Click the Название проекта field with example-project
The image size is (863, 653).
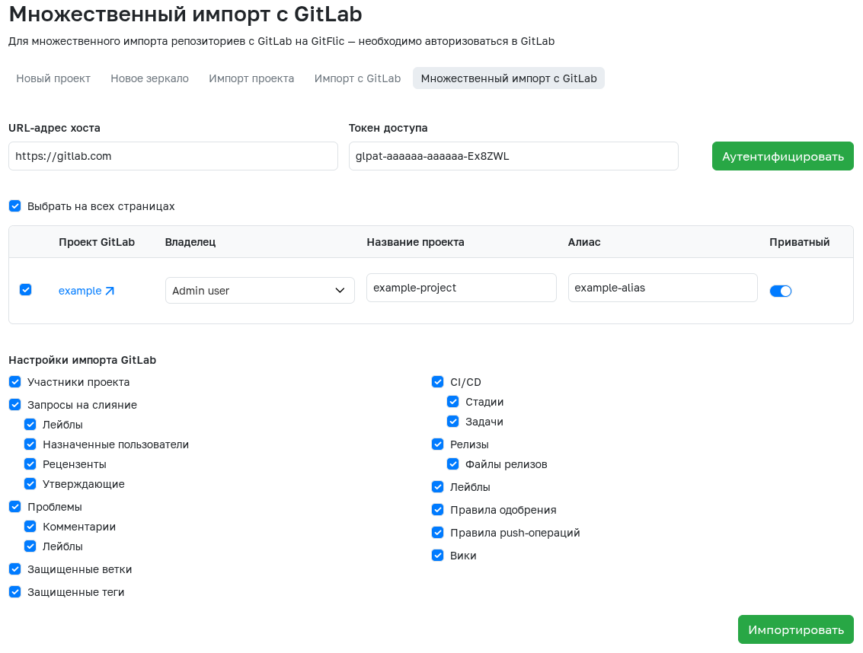462,288
